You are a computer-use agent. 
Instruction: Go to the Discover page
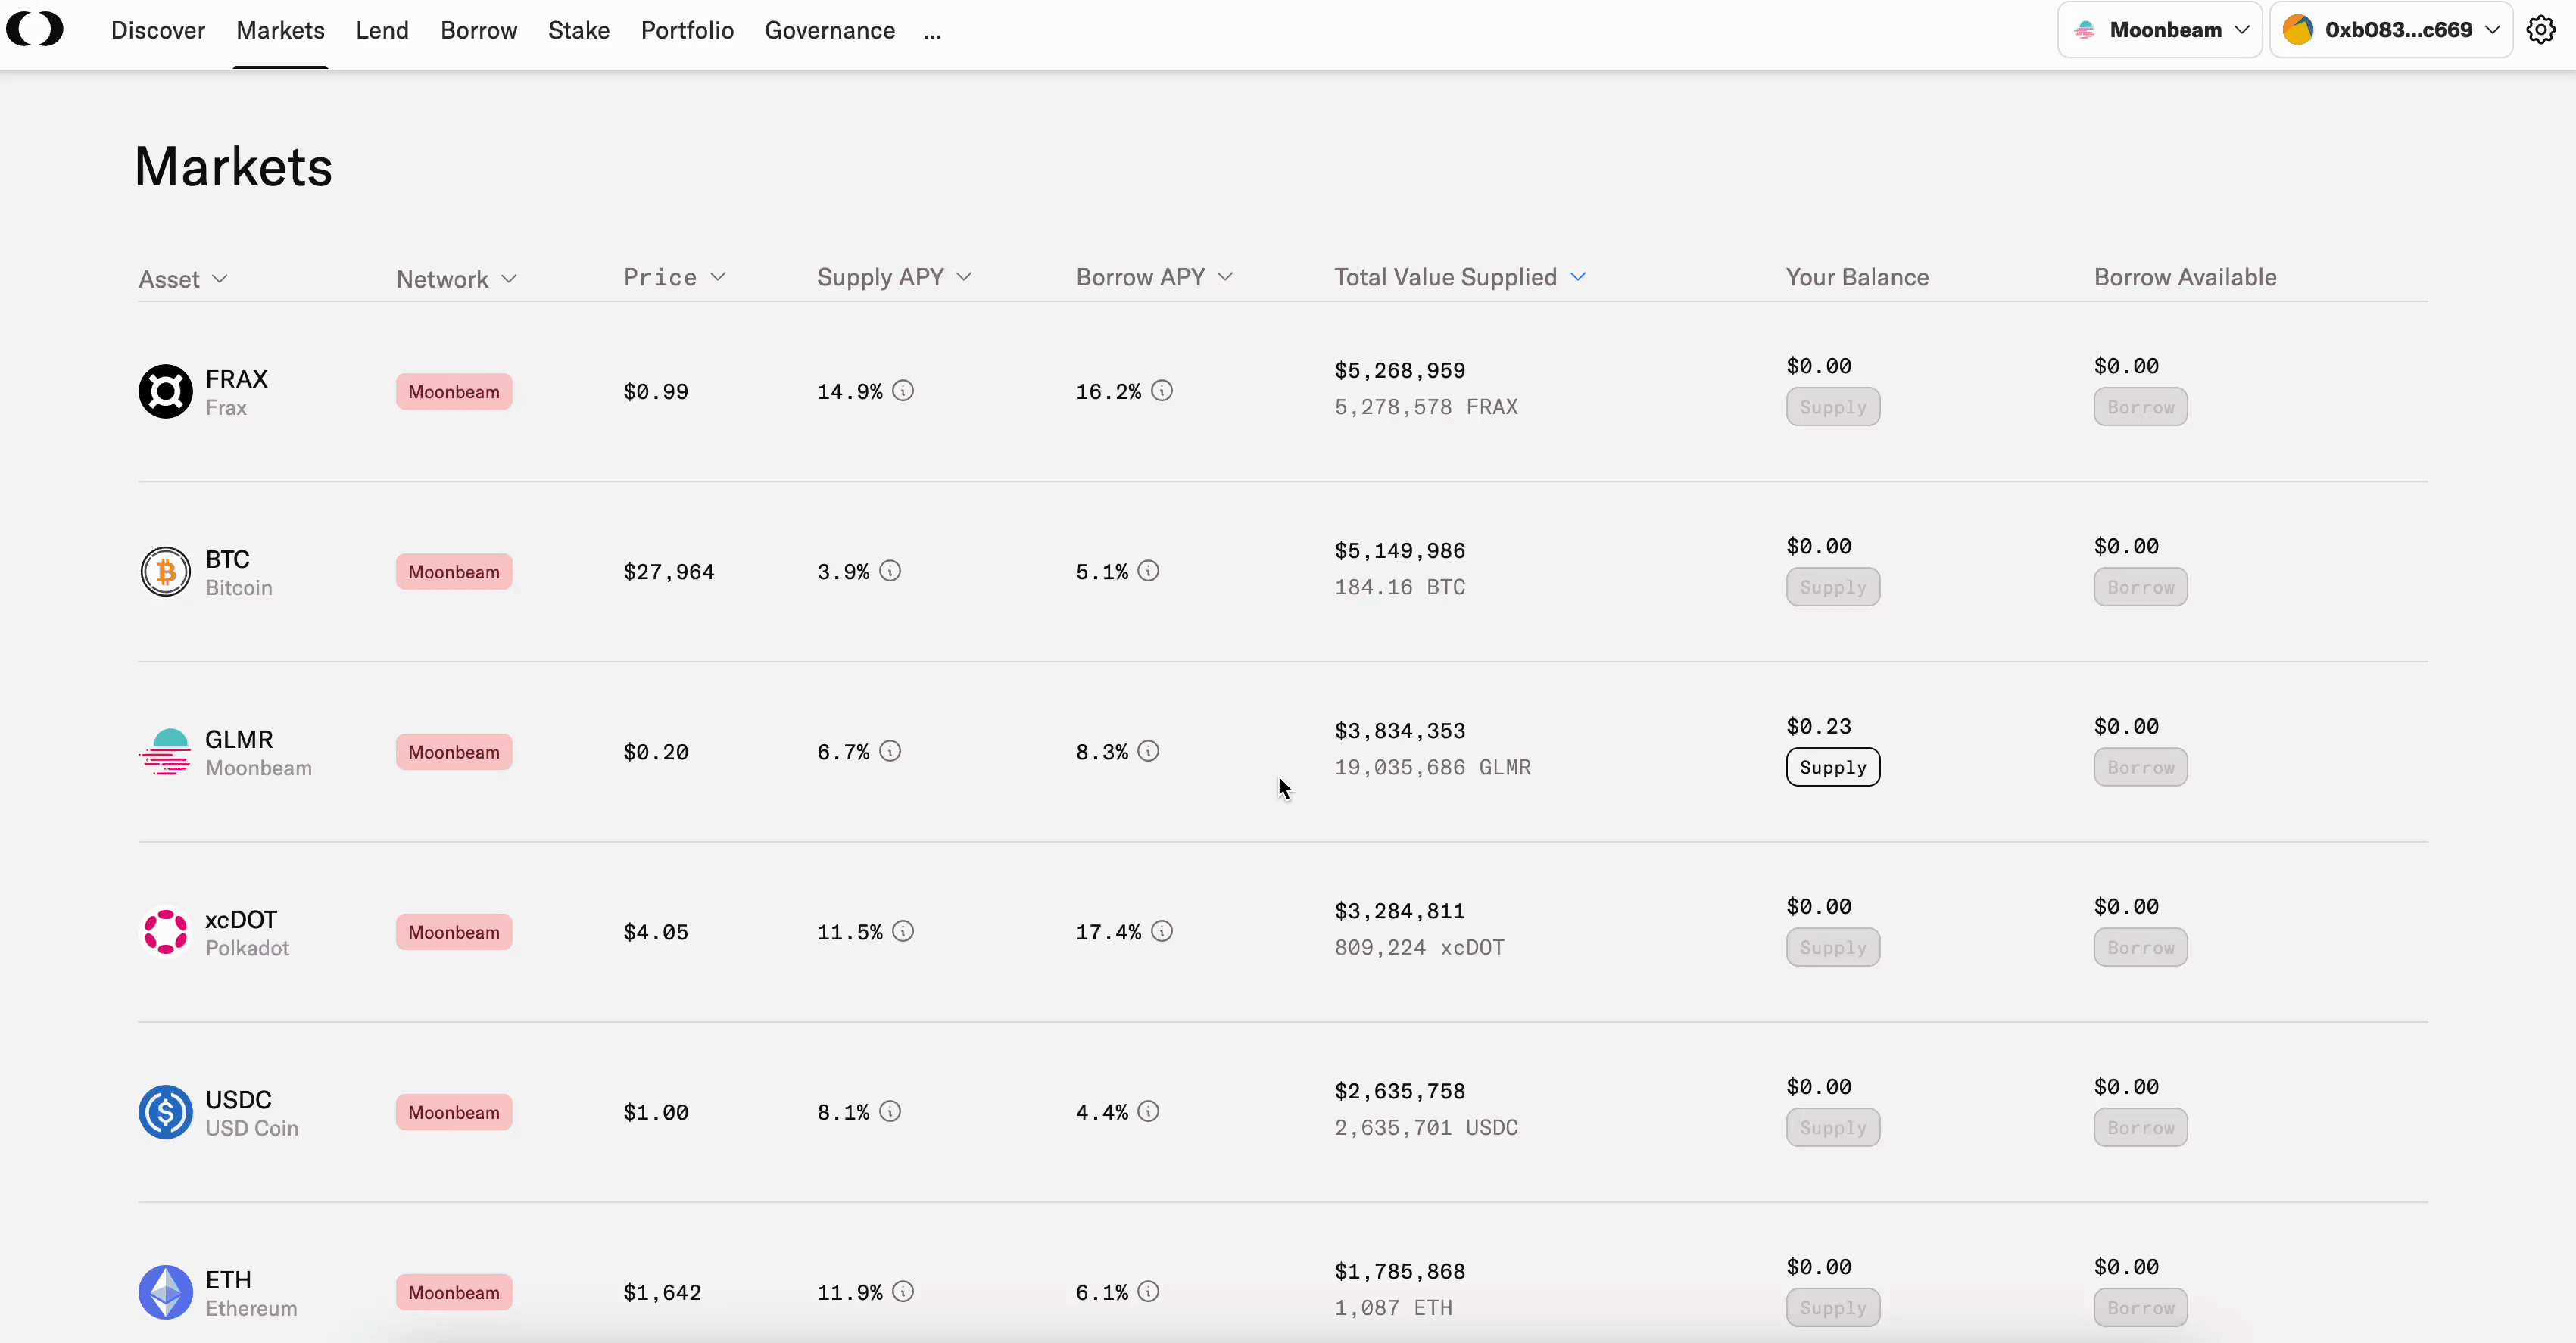pos(158,30)
